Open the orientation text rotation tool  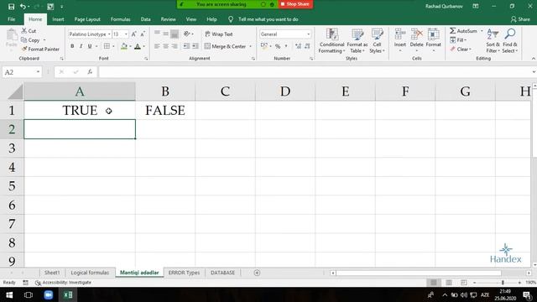coord(186,34)
